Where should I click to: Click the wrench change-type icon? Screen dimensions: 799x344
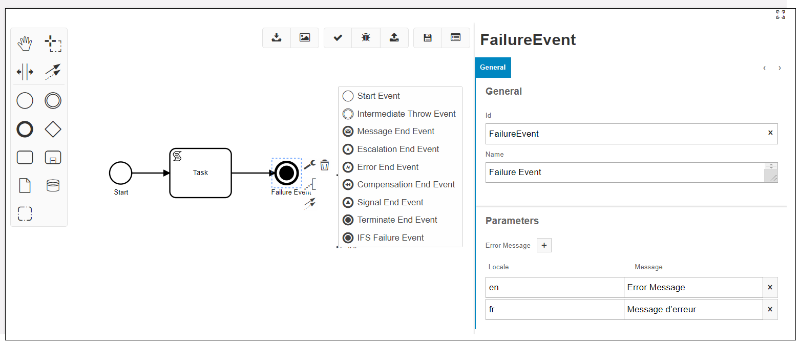309,165
